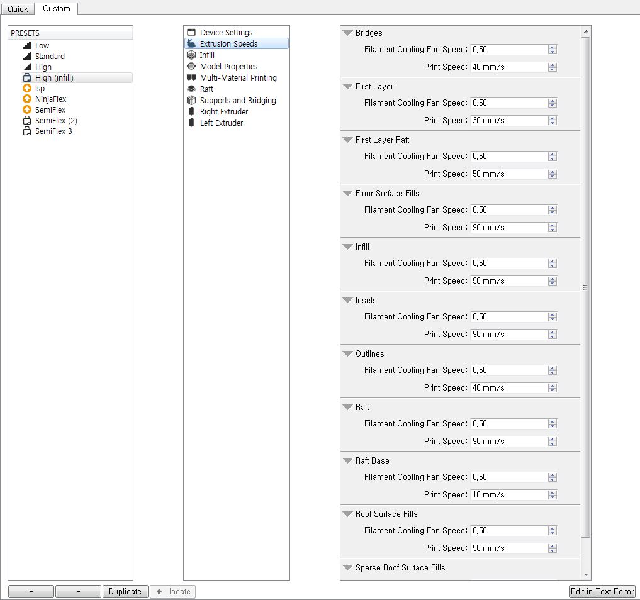The width and height of the screenshot is (640, 600).
Task: Open the Infill settings category
Action: [x=237, y=55]
